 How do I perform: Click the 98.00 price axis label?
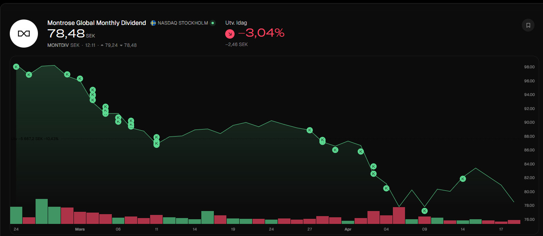[x=529, y=67]
